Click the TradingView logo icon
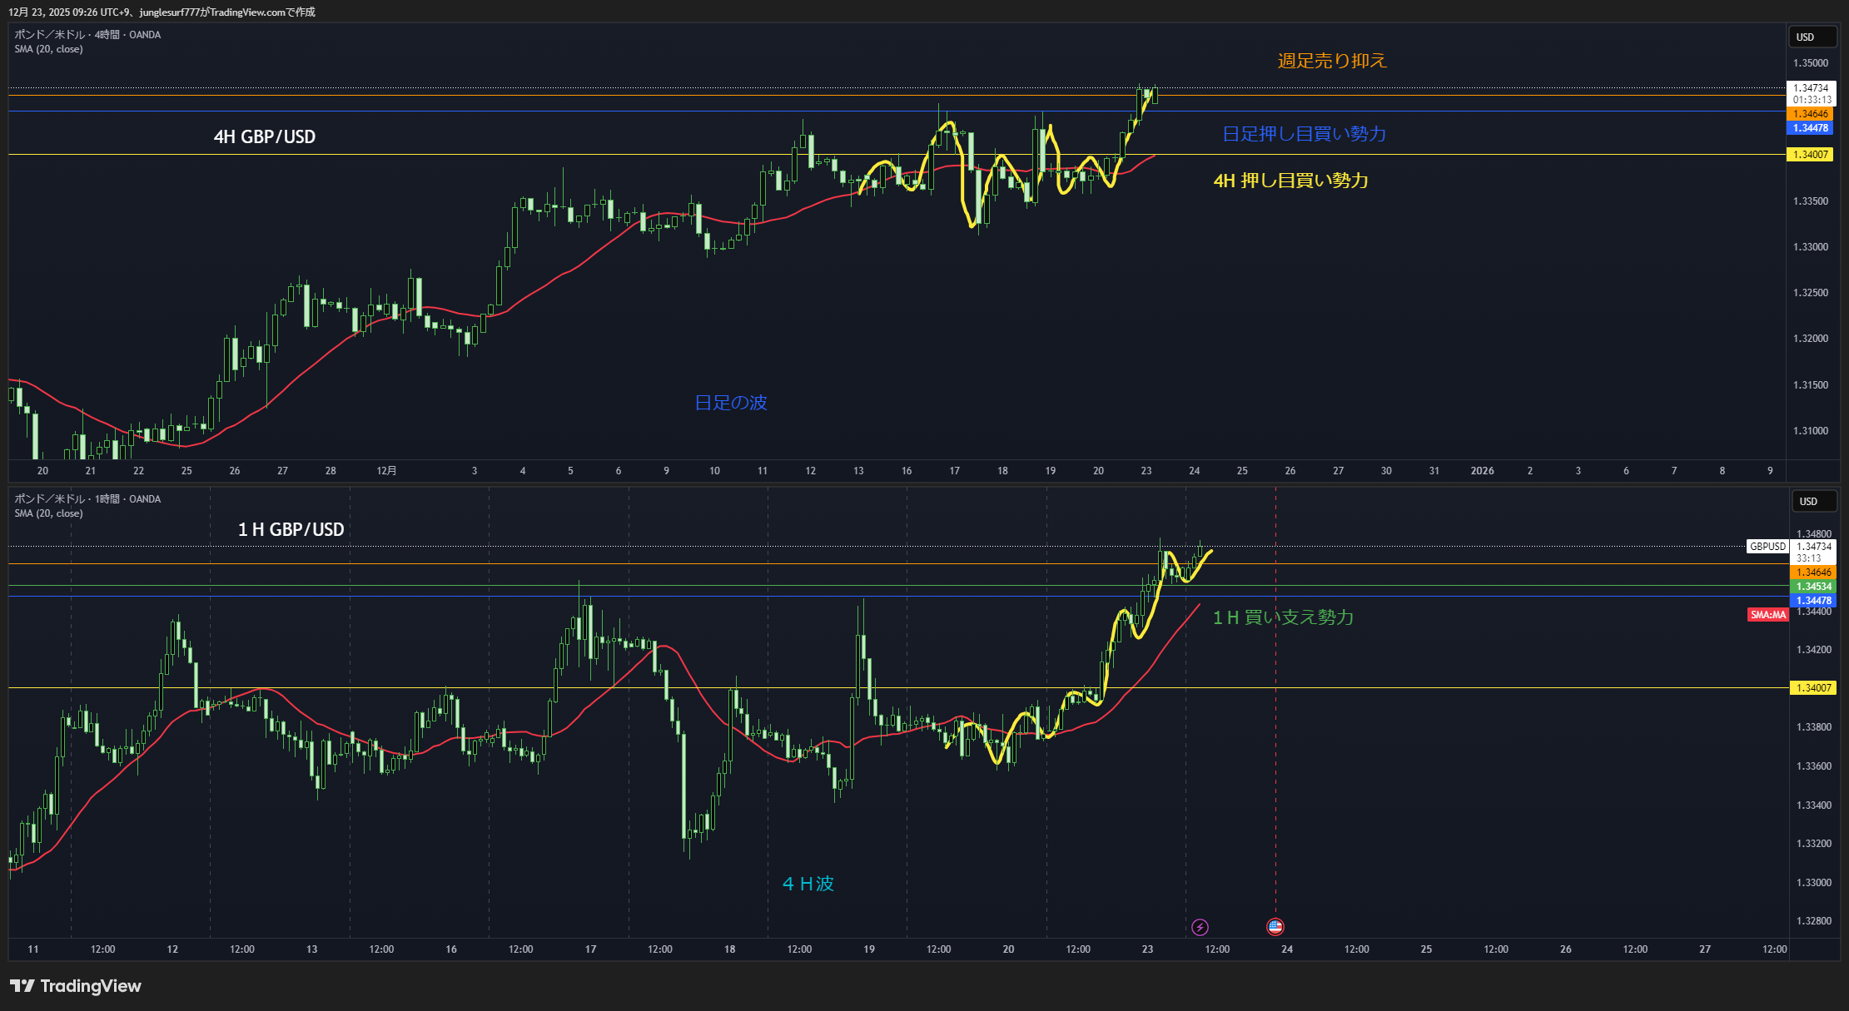The image size is (1849, 1011). [22, 986]
